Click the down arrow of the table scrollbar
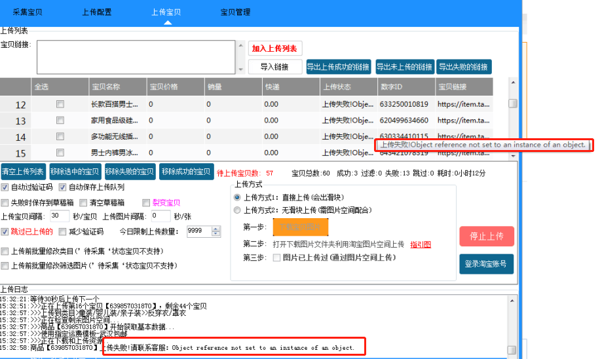 (513, 156)
